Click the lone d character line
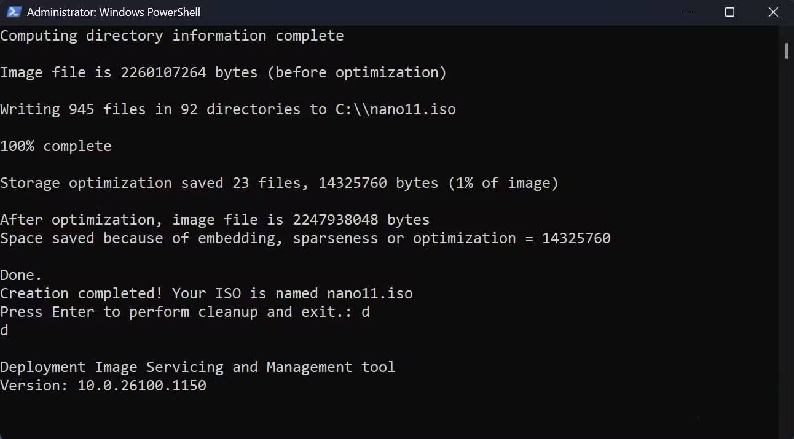Image resolution: width=794 pixels, height=439 pixels. [x=4, y=330]
